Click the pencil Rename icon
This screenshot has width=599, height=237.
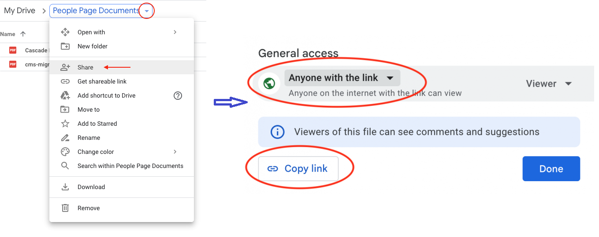(x=65, y=138)
